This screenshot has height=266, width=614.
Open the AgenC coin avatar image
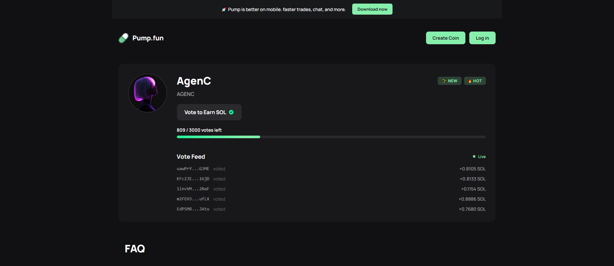[148, 93]
